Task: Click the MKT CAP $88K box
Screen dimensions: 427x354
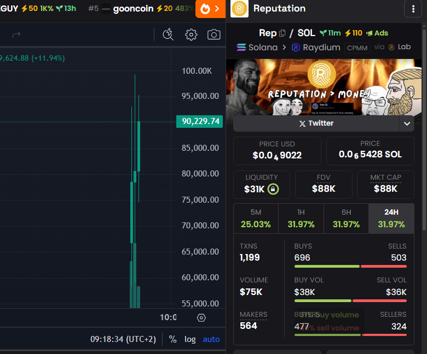Action: coord(385,185)
